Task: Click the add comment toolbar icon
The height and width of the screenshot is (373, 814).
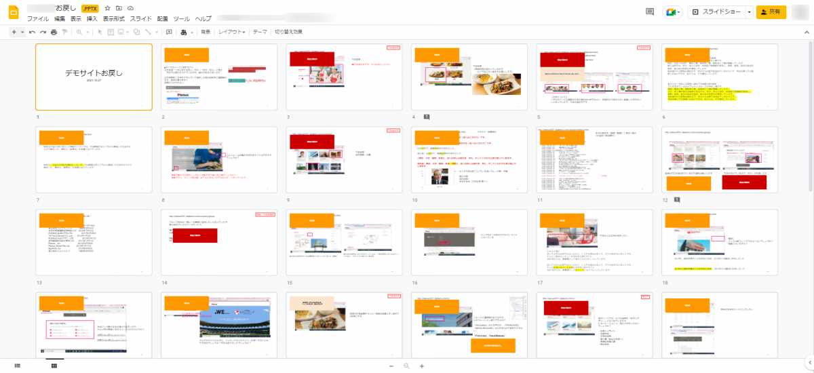Action: [x=169, y=32]
